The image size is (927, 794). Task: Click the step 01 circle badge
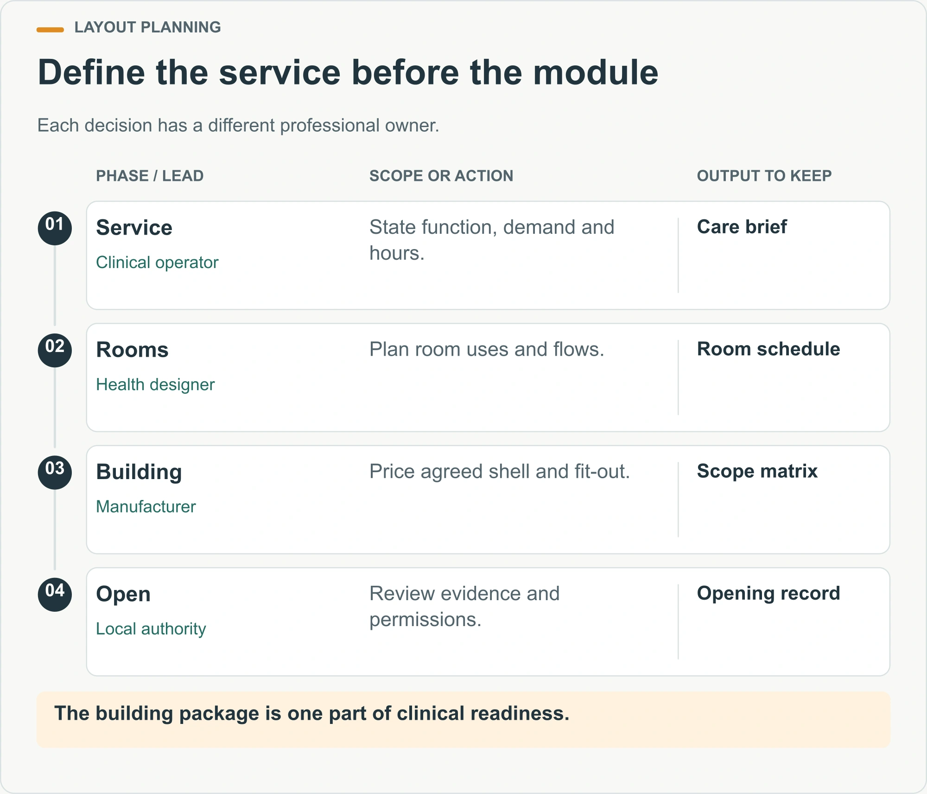pos(55,228)
